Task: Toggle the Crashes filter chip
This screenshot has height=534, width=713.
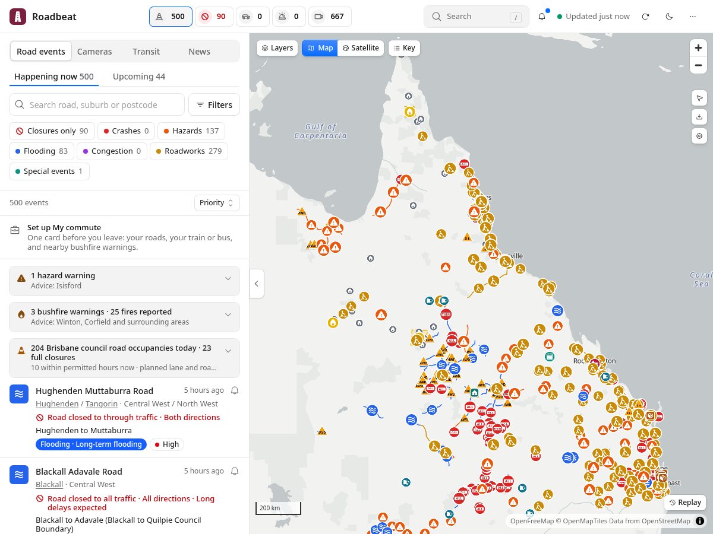Action: (126, 131)
